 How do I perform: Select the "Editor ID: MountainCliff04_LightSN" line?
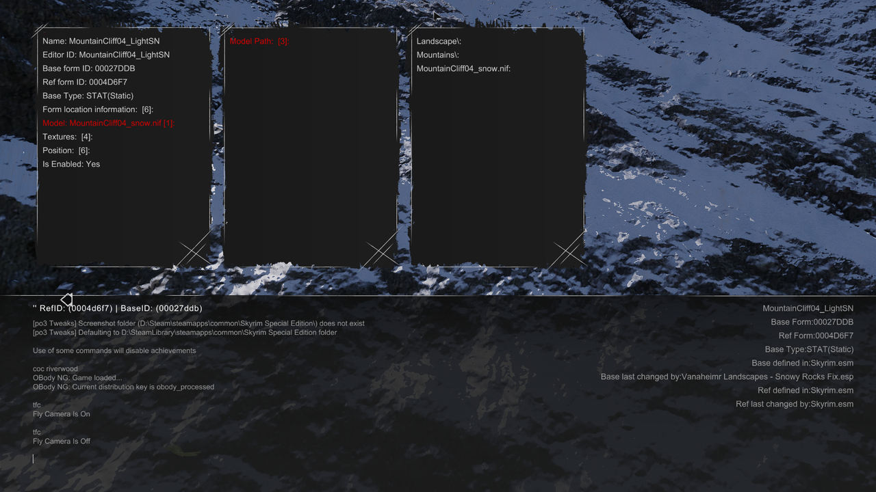click(x=106, y=55)
